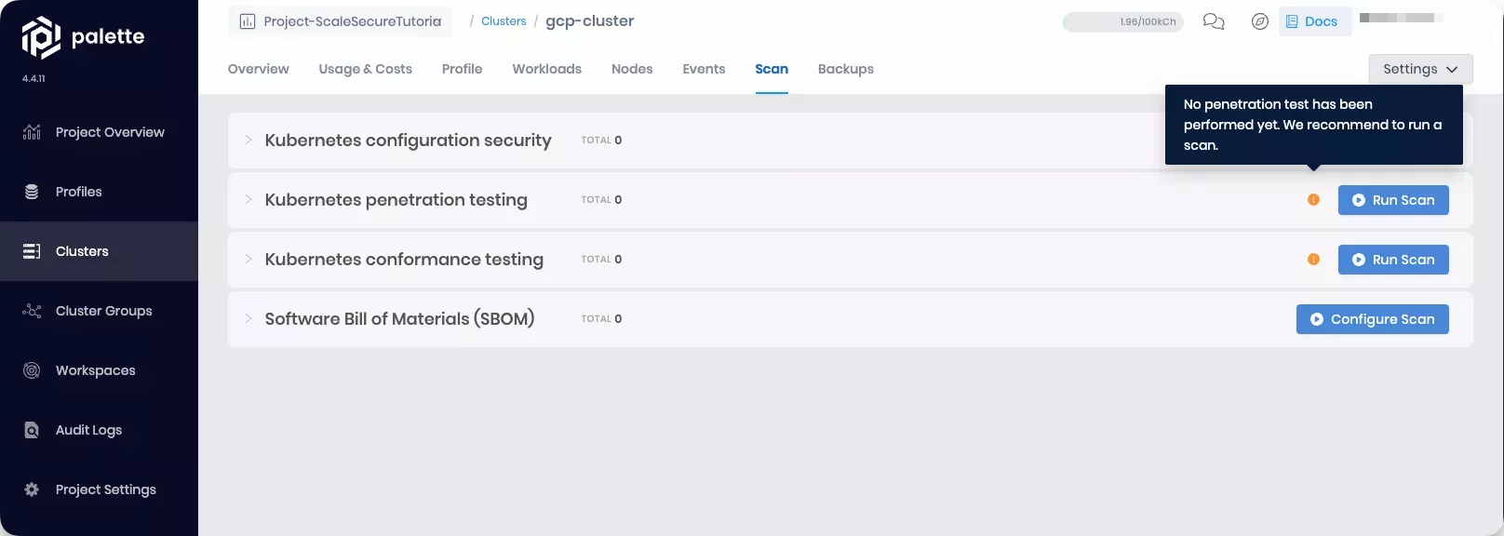The height and width of the screenshot is (536, 1504).
Task: Click the Cluster Groups sidebar icon
Action: [31, 311]
